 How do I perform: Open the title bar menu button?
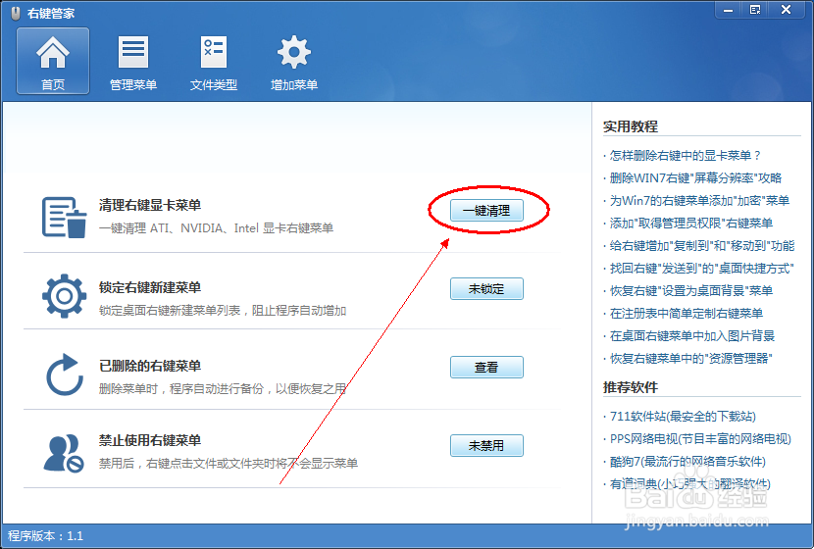(755, 10)
